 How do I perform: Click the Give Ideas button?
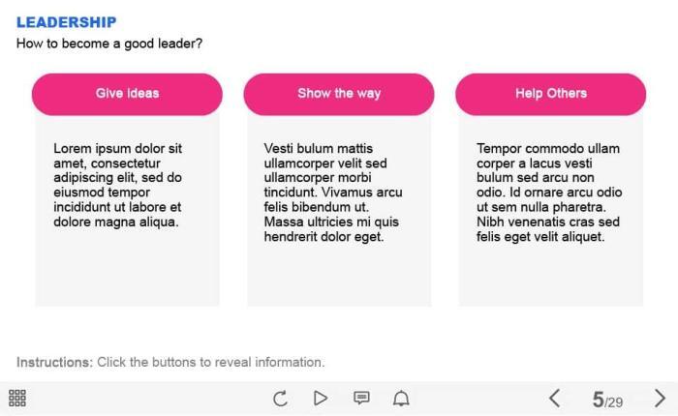point(127,94)
